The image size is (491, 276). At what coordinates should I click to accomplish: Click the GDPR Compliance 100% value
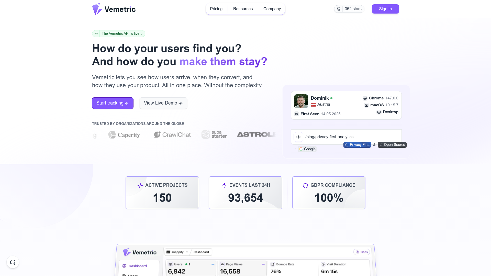tap(329, 198)
